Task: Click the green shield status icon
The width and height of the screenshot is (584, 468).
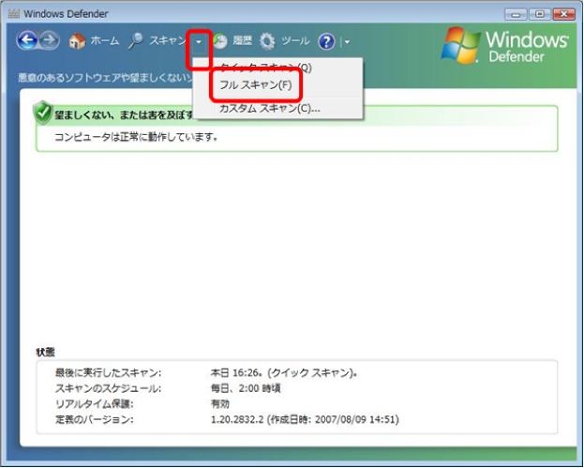Action: click(41, 113)
